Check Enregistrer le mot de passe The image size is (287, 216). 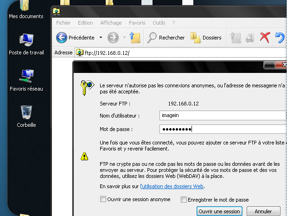(x=184, y=199)
